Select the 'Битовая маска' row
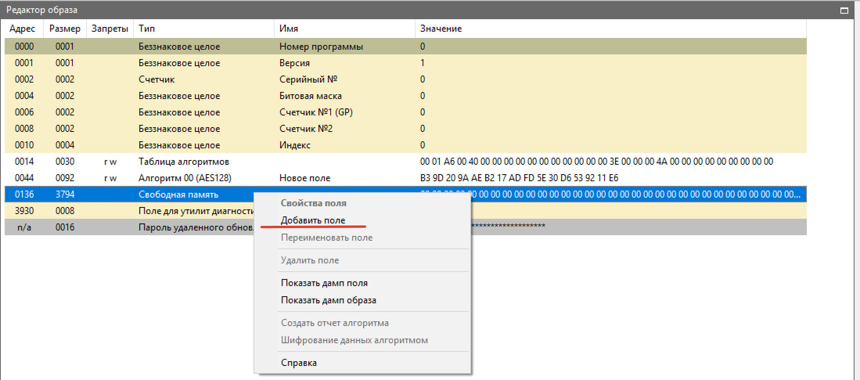The height and width of the screenshot is (380, 860). [x=310, y=96]
